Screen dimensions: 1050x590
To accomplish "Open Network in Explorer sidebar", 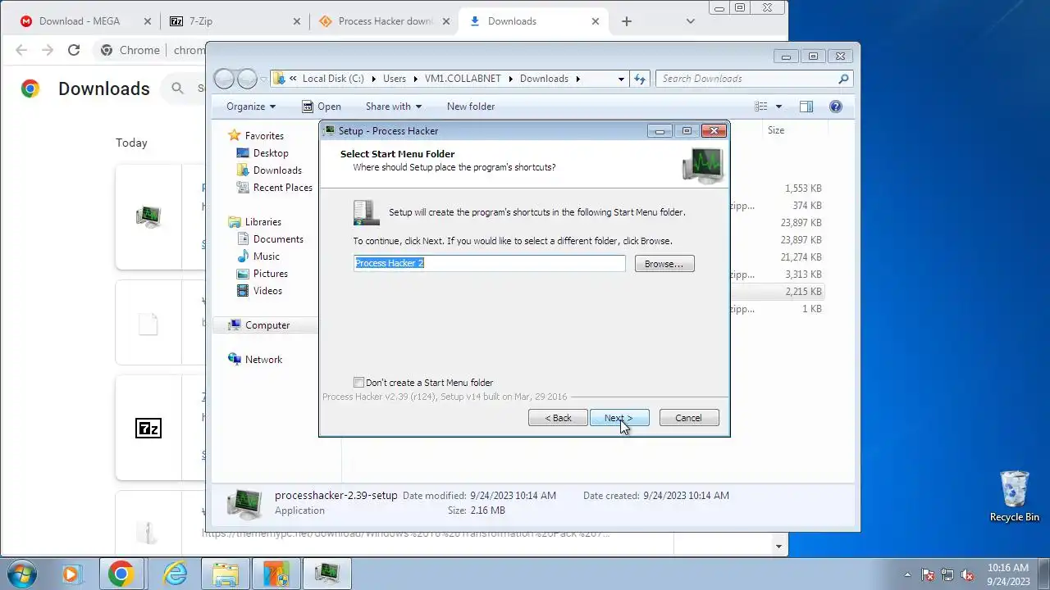I will click(263, 360).
